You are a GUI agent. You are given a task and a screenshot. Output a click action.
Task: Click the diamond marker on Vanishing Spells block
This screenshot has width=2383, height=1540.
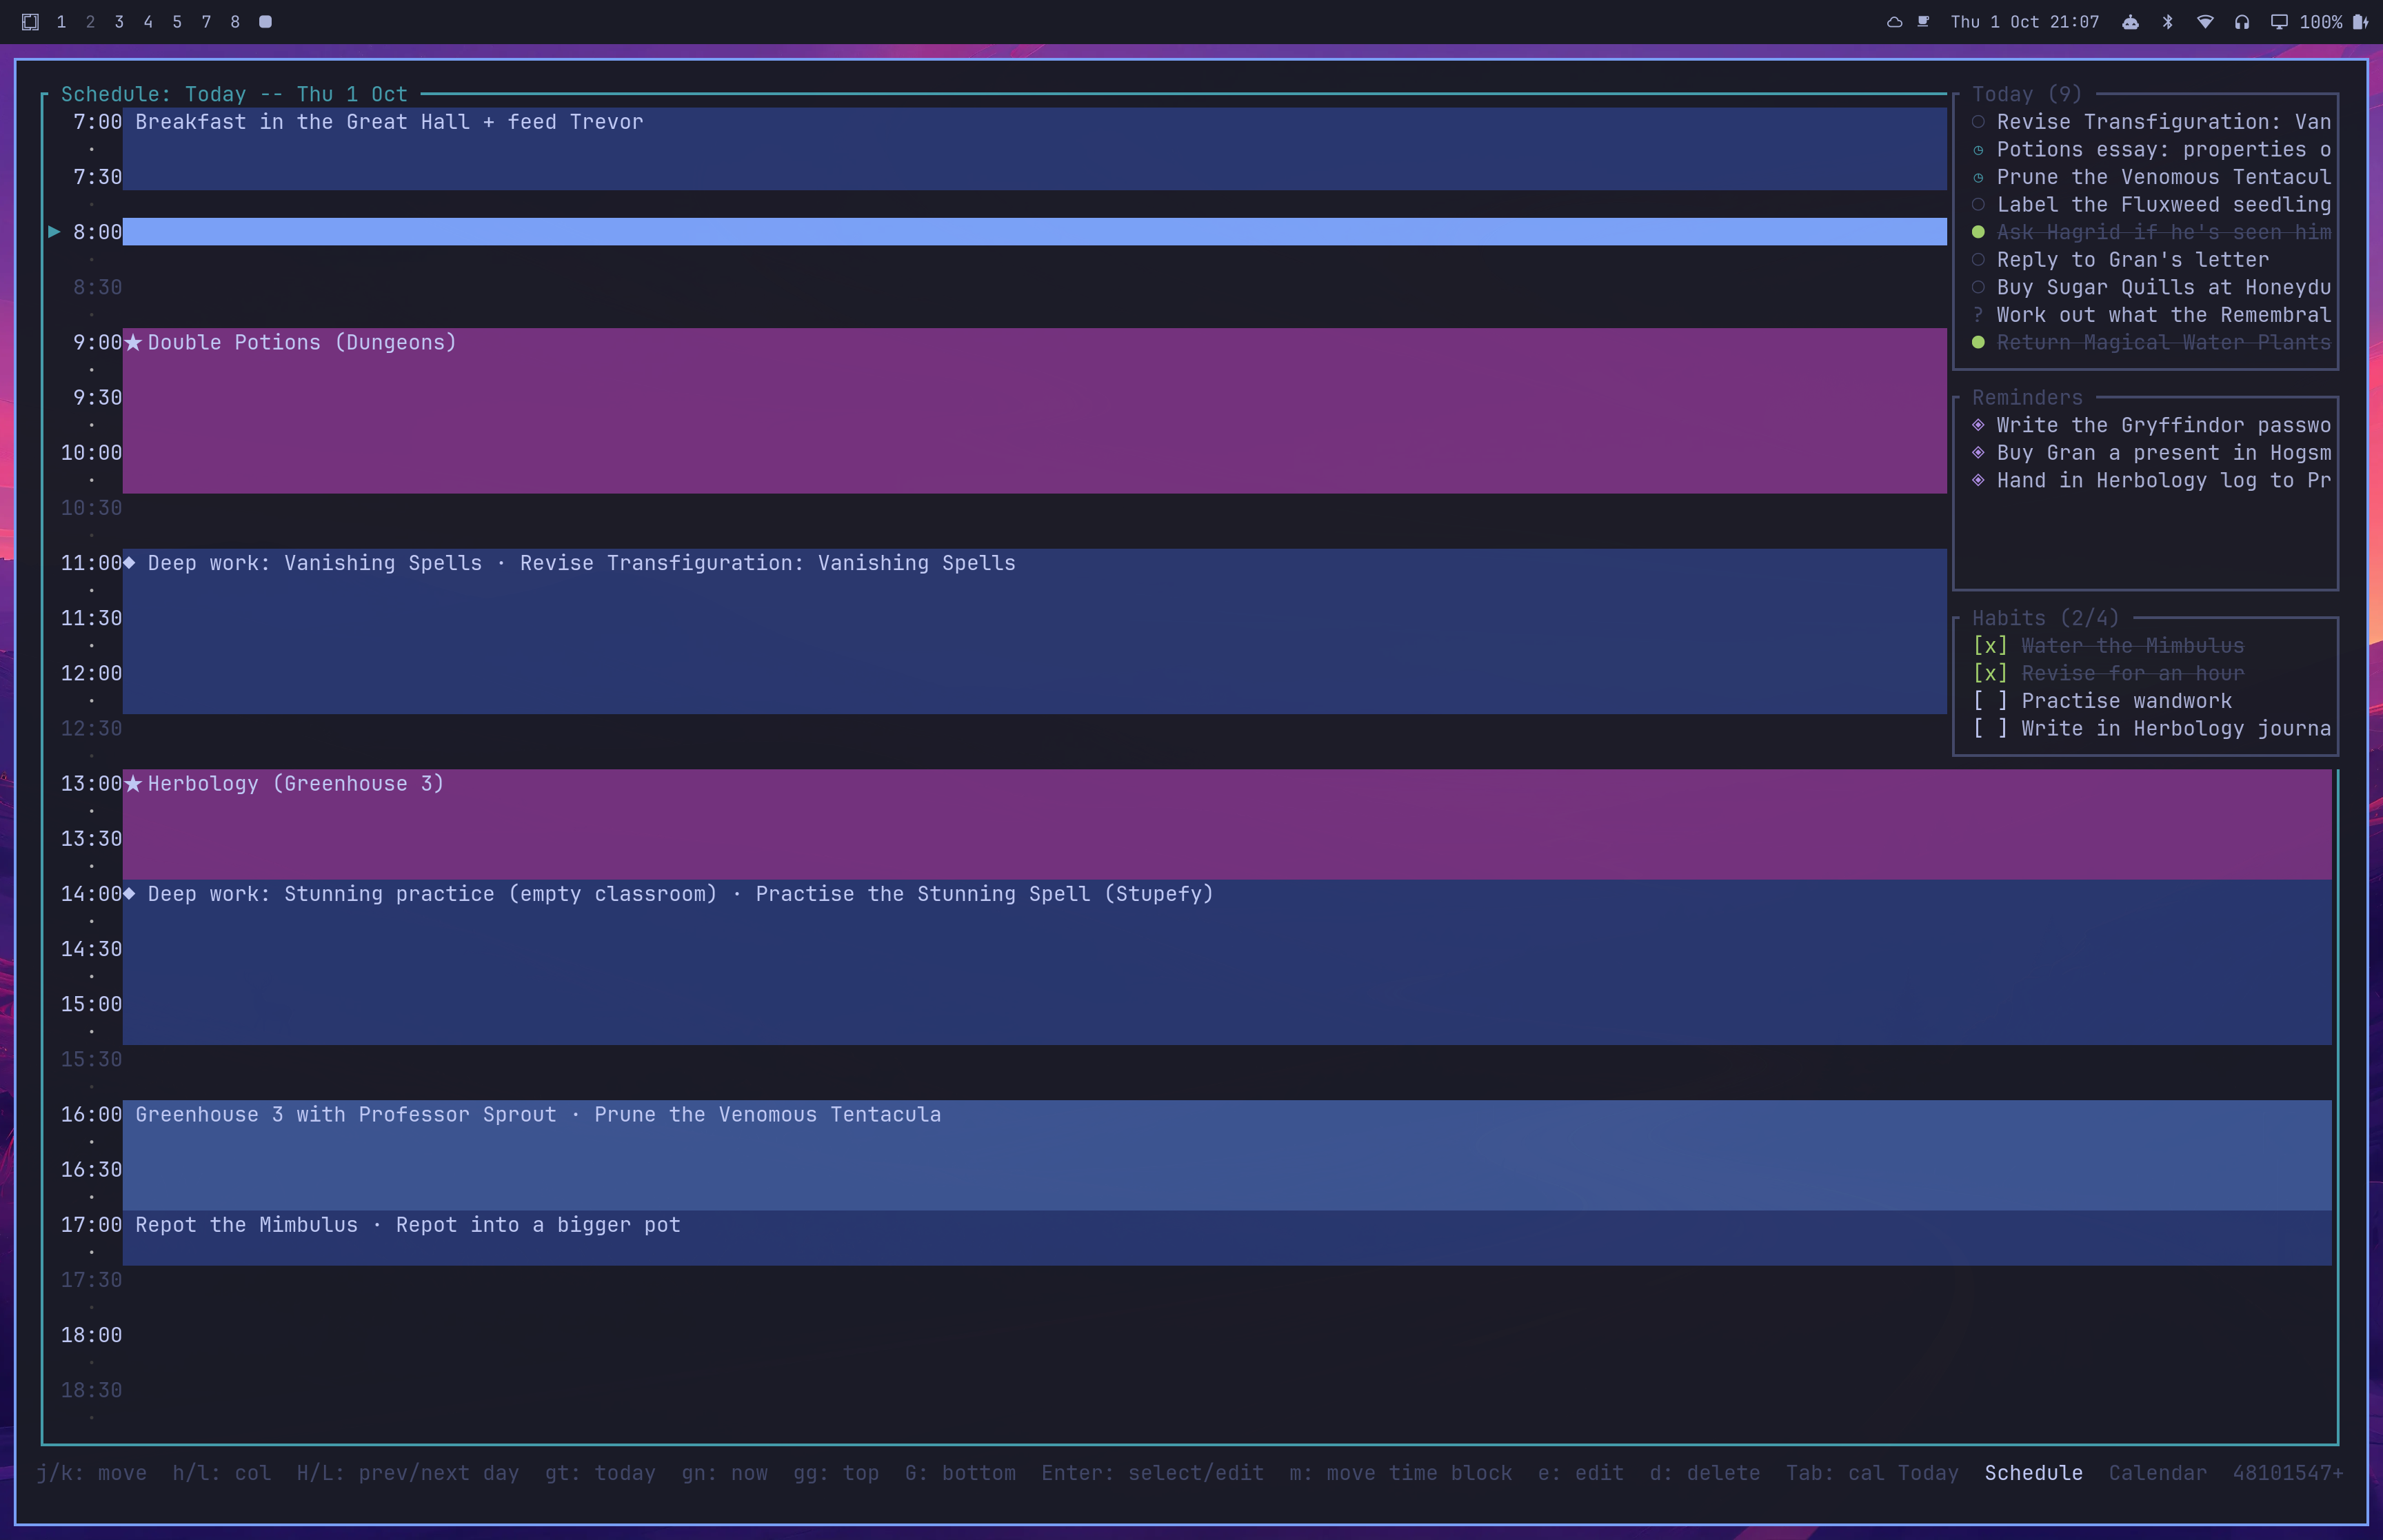[129, 563]
